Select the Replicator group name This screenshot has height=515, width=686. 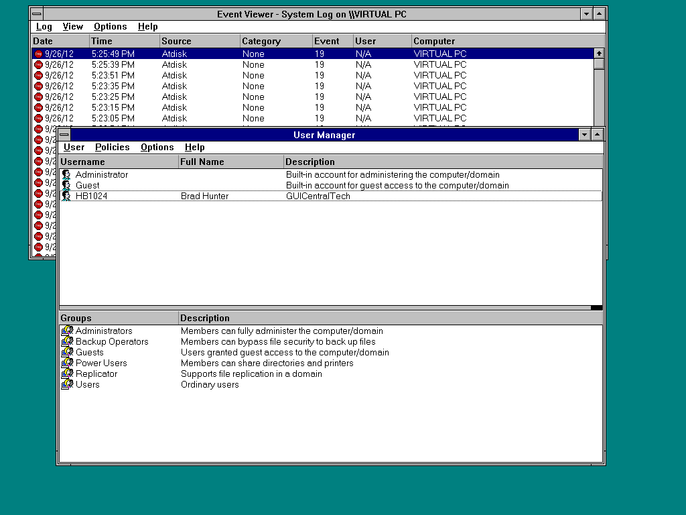click(x=96, y=374)
